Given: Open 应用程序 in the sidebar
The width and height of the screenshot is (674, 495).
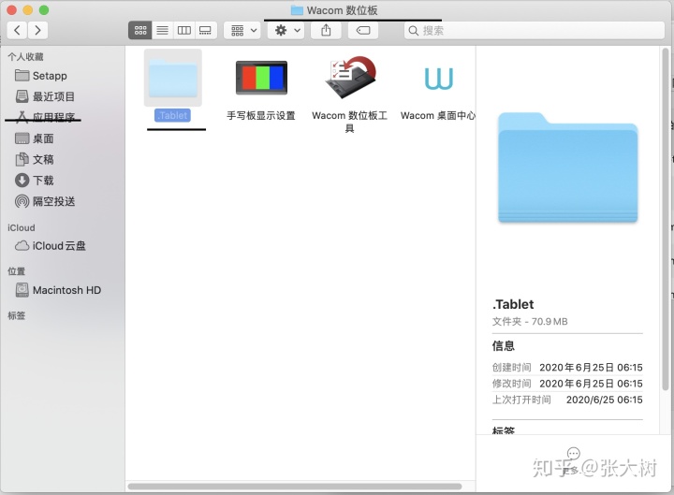Looking at the screenshot, I should [45, 117].
